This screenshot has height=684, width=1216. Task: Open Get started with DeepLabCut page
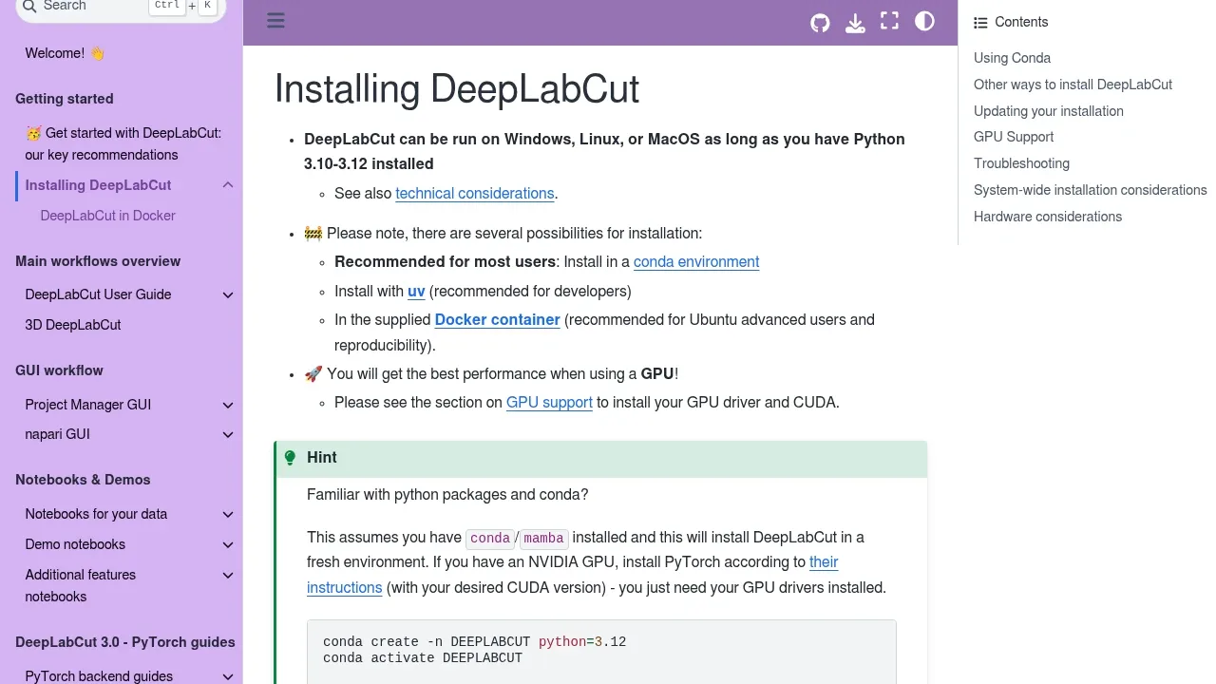[123, 143]
